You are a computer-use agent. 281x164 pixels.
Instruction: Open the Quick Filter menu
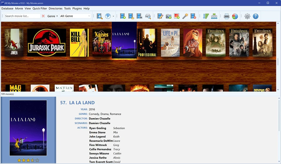[40, 8]
